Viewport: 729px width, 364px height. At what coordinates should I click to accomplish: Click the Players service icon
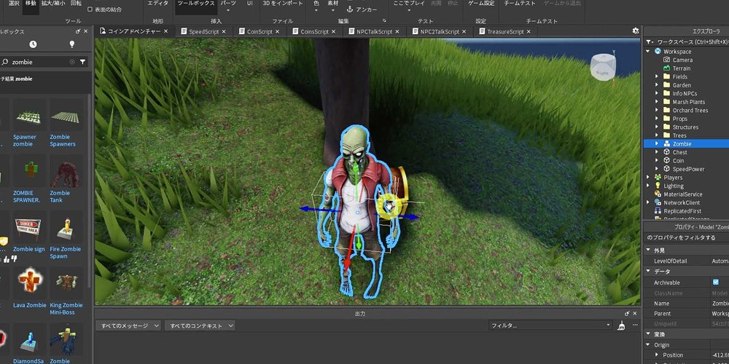click(x=658, y=178)
